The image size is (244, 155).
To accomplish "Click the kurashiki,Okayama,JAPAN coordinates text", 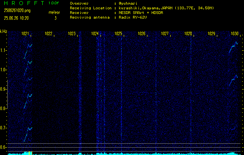I will pyautogui.click(x=166, y=8).
